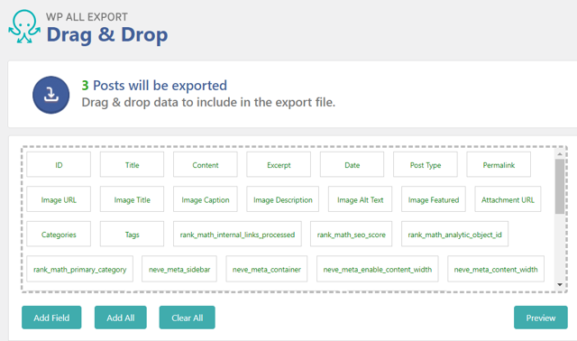The image size is (577, 341).
Task: Select the Post Type field box
Action: tap(426, 164)
